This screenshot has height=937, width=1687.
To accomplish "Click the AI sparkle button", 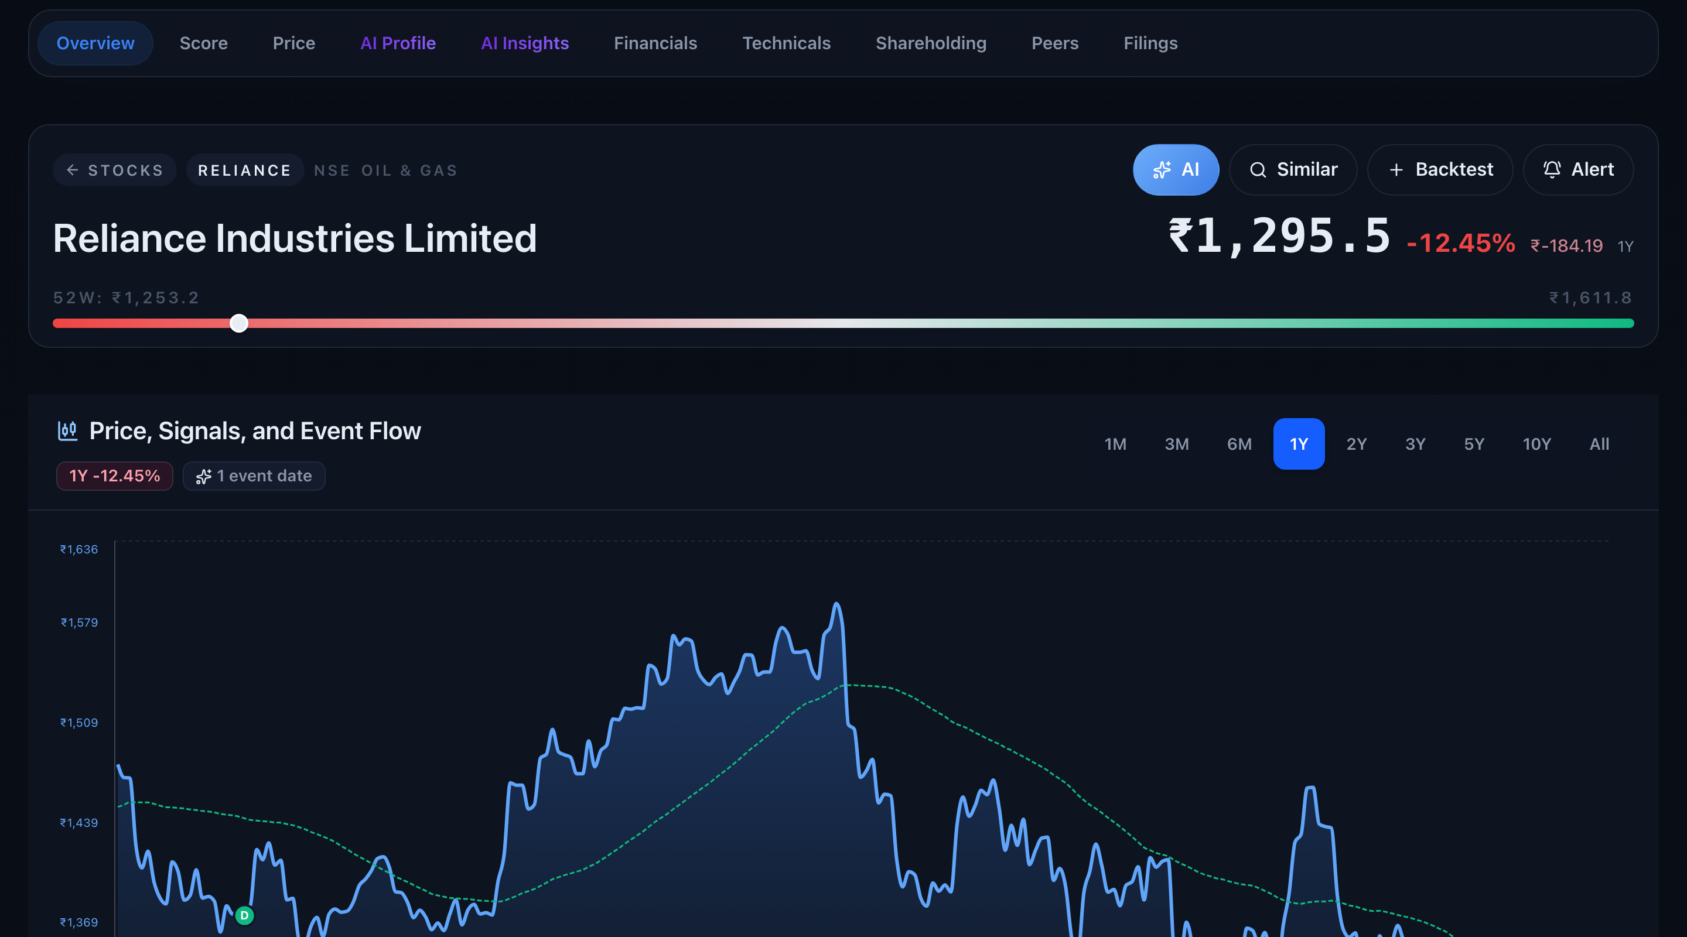I will [1176, 170].
